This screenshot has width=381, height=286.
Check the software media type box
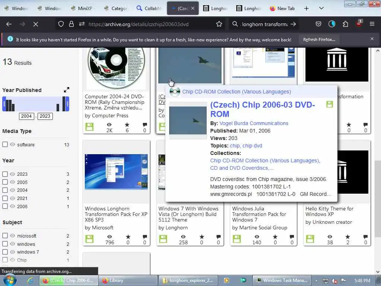(x=5, y=144)
